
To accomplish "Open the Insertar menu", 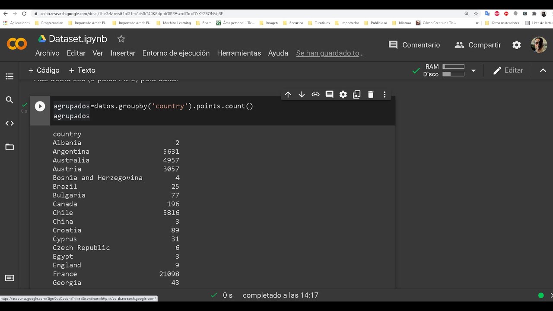I will 123,53.
